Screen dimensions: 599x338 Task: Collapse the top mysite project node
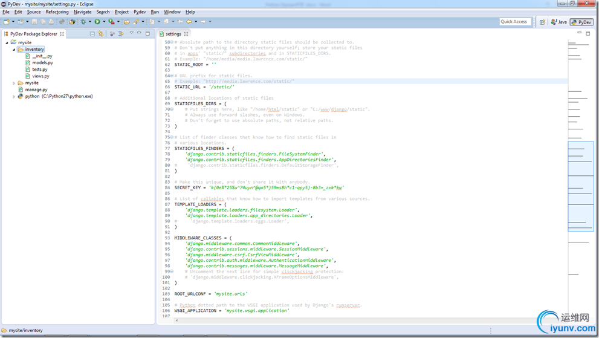click(7, 43)
